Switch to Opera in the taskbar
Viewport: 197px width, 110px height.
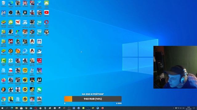(36, 108)
